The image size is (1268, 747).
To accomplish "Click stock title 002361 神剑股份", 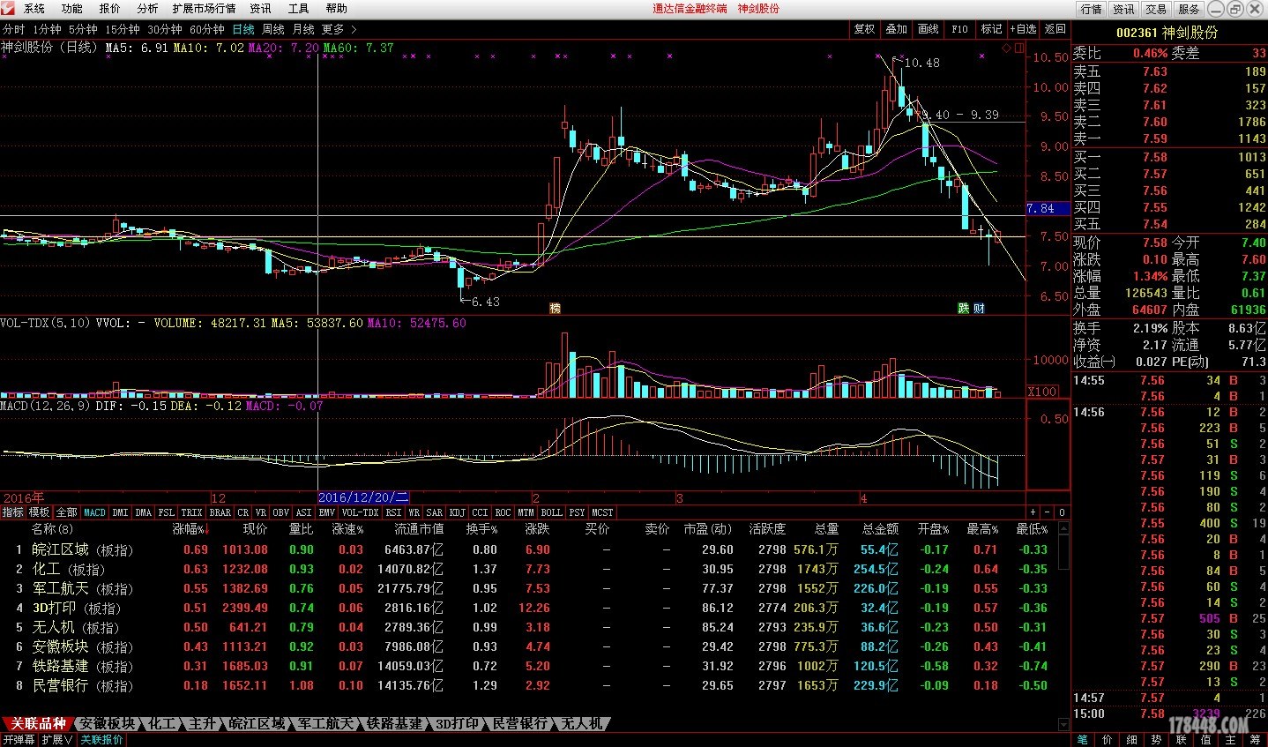I will pos(1167,32).
